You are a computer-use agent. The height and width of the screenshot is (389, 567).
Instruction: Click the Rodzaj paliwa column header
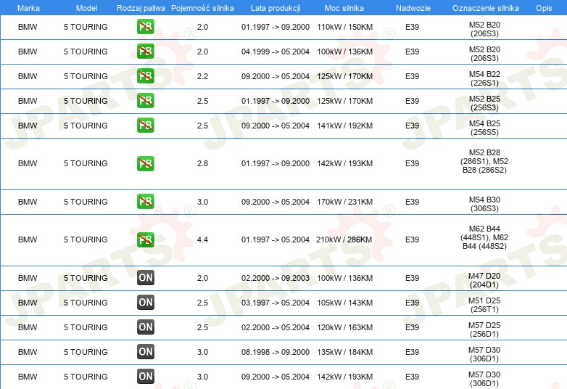(x=141, y=7)
